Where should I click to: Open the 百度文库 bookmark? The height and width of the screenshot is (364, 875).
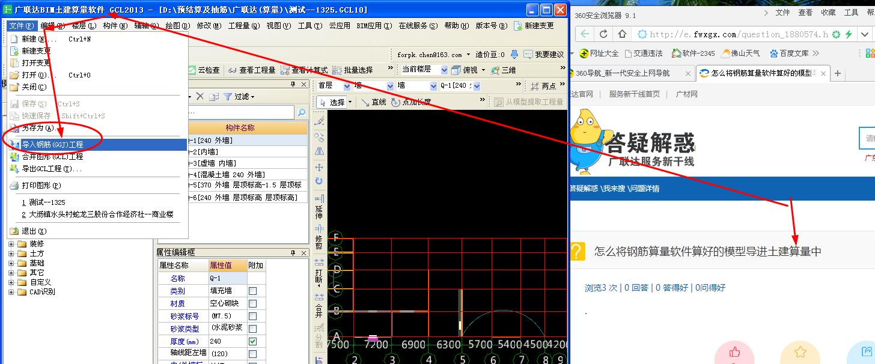click(x=788, y=53)
